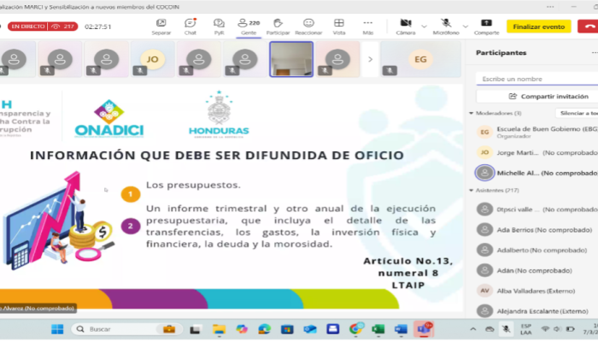Click the red hang up button

point(588,27)
